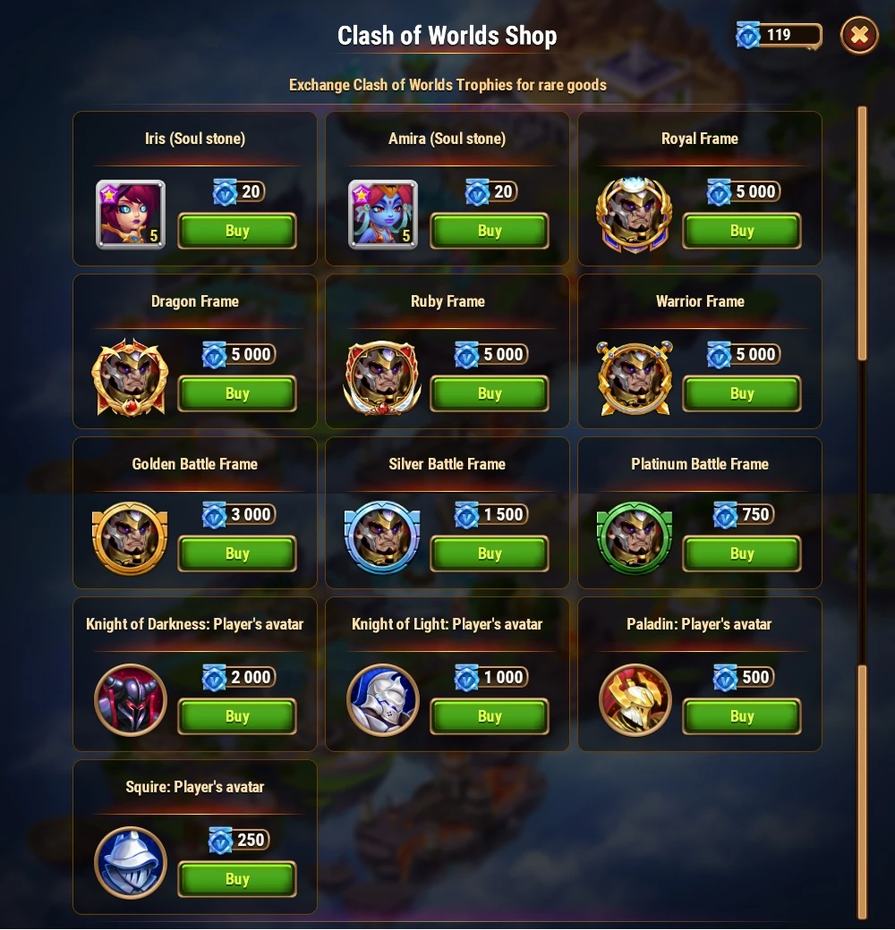Buy the Squire player's avatar
Image resolution: width=895 pixels, height=930 pixels.
click(237, 879)
